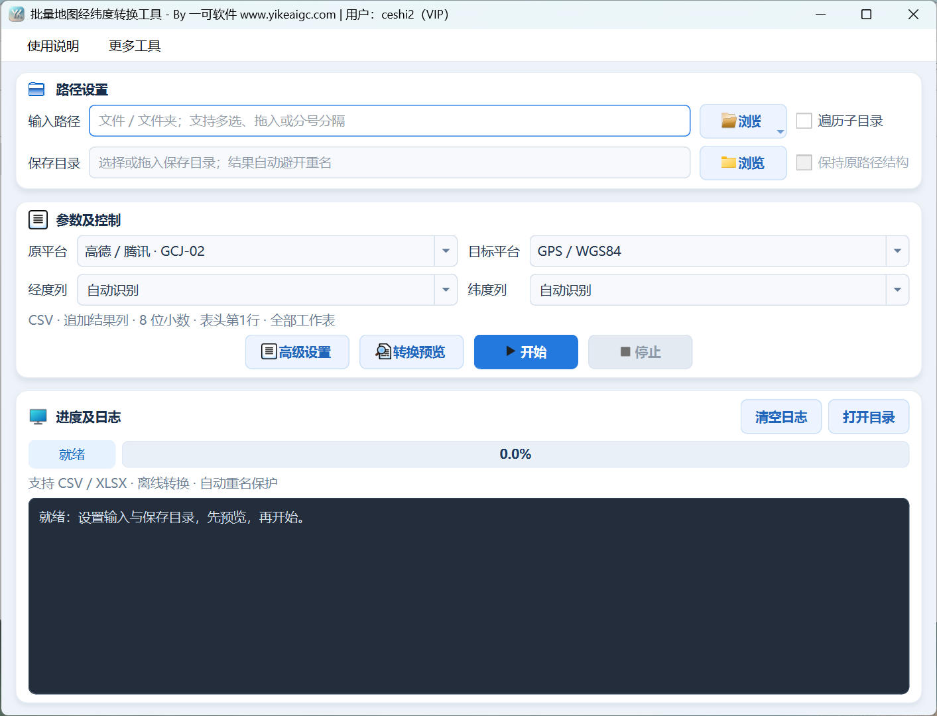Minimize the application window
Viewport: 937px width, 716px height.
tap(820, 14)
